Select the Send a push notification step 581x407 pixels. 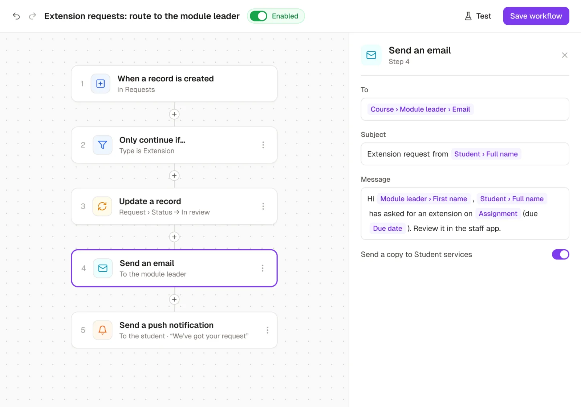click(x=174, y=330)
